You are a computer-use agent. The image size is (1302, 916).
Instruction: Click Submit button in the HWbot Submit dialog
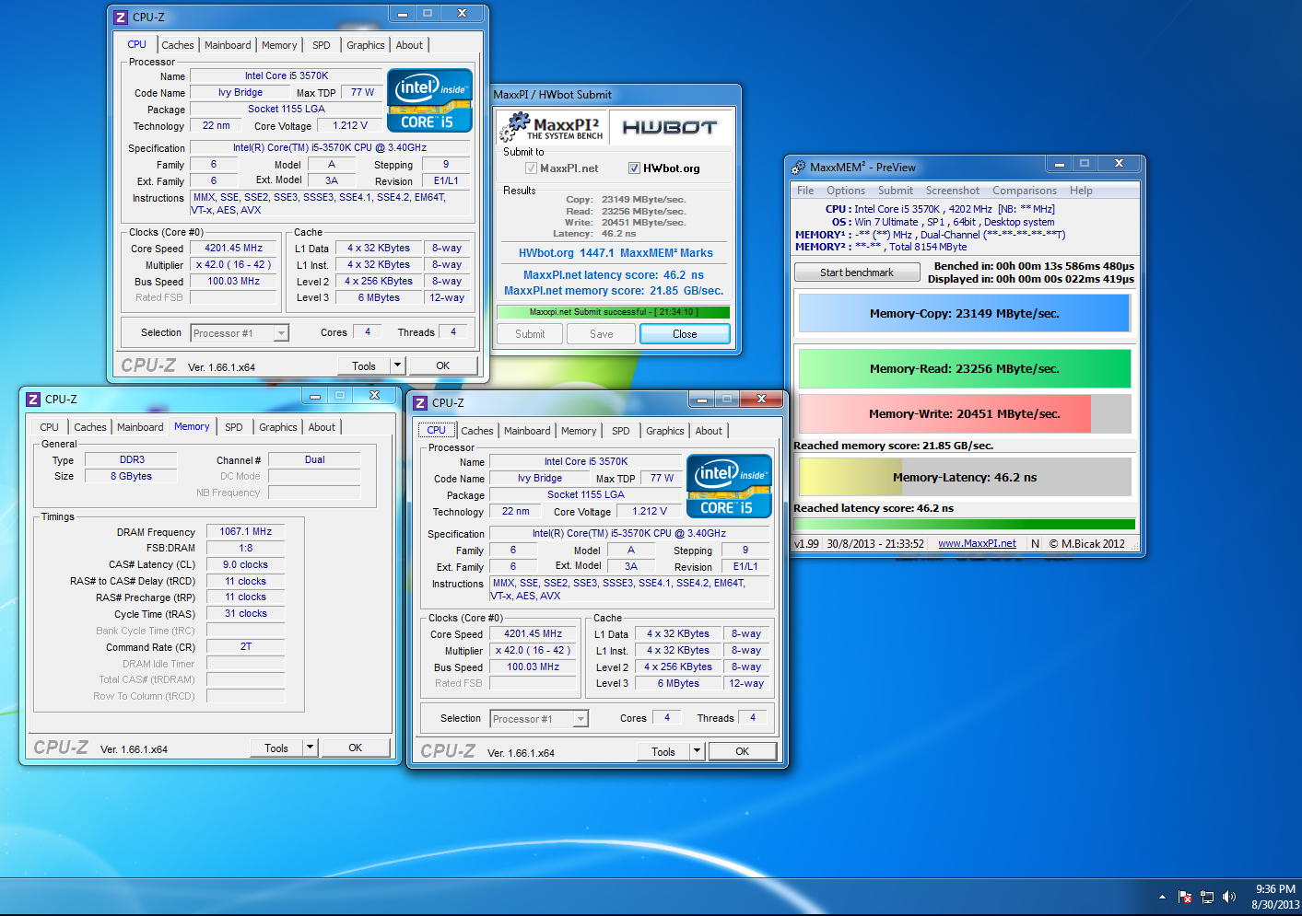pyautogui.click(x=530, y=334)
